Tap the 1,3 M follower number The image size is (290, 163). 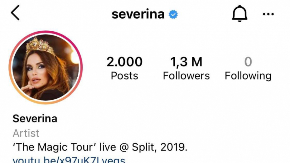(186, 62)
